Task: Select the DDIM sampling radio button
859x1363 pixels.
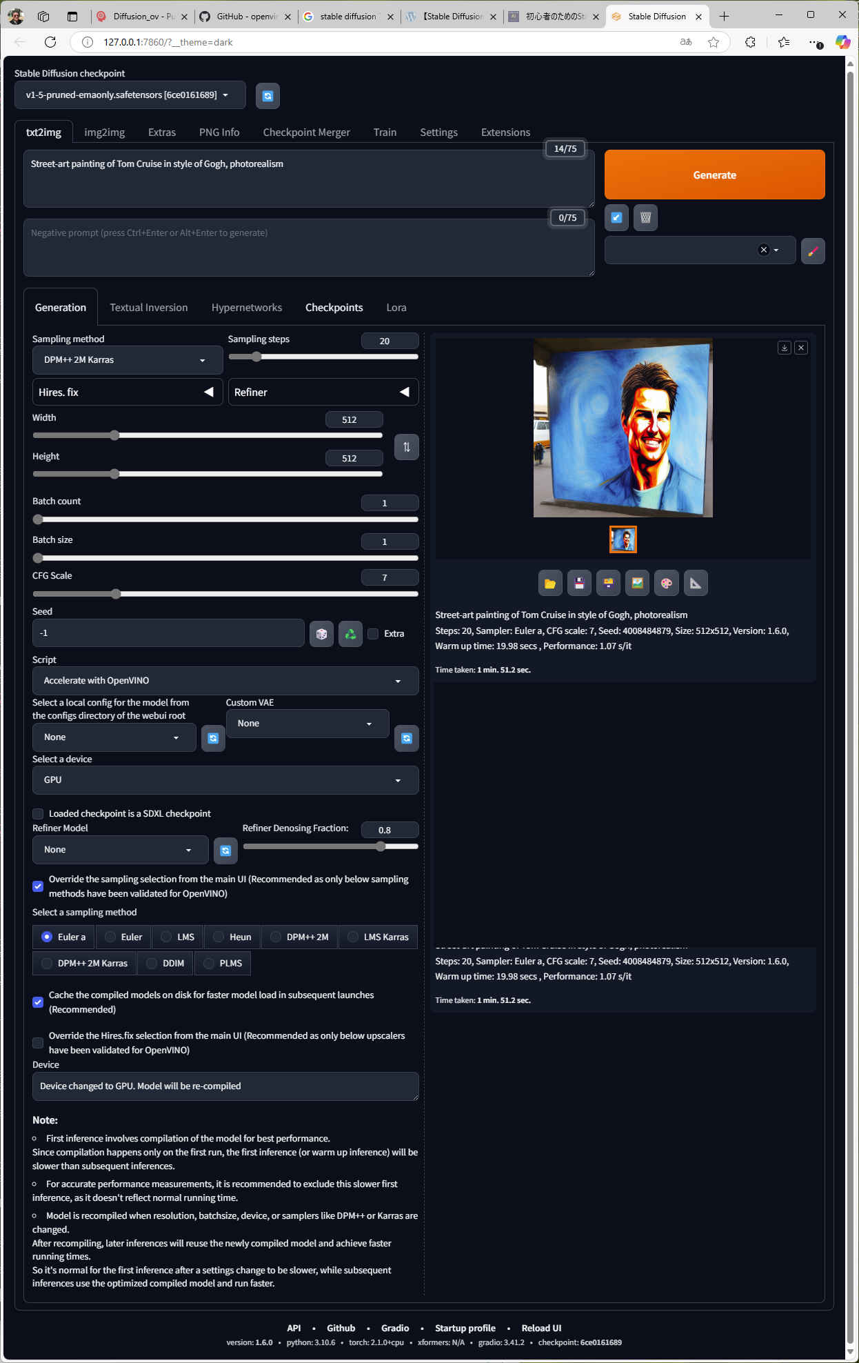Action: (x=152, y=964)
